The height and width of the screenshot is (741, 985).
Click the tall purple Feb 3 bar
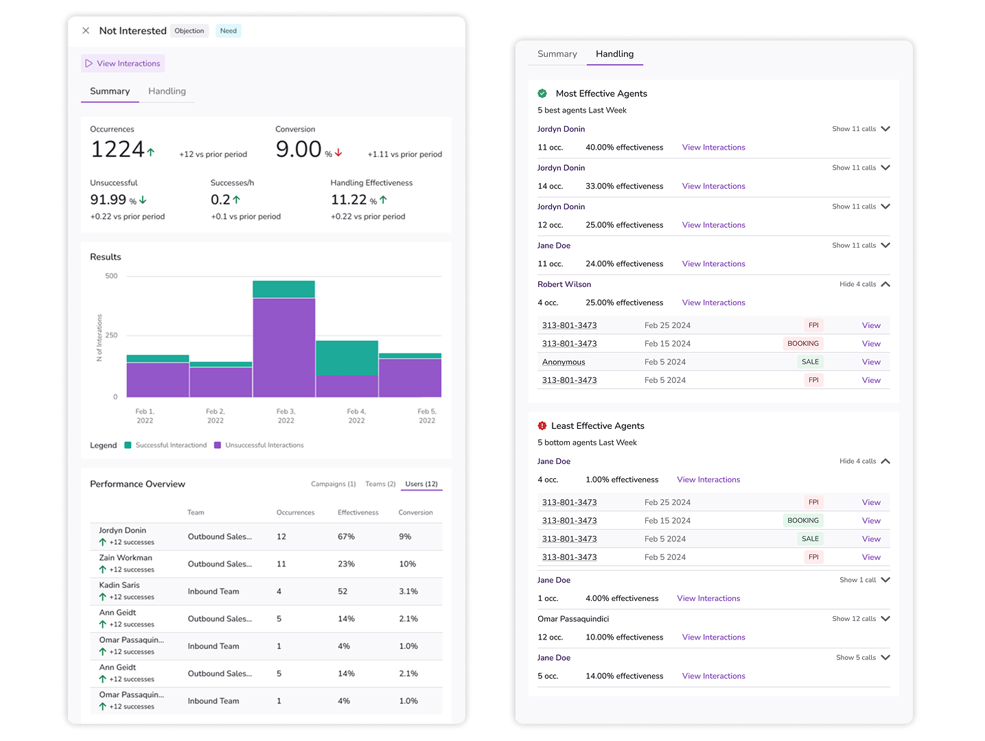point(284,348)
